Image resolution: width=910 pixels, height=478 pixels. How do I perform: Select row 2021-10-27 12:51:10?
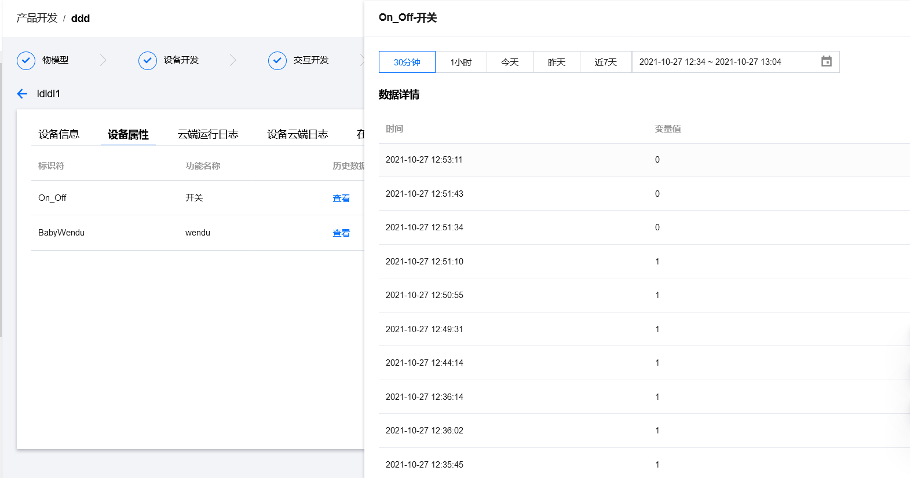pos(644,262)
